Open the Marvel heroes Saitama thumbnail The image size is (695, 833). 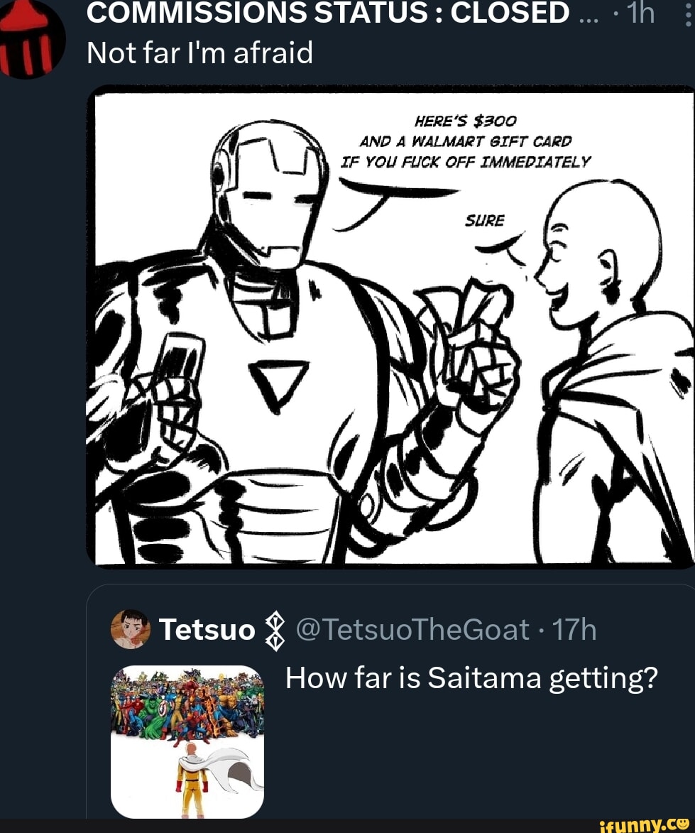[187, 739]
